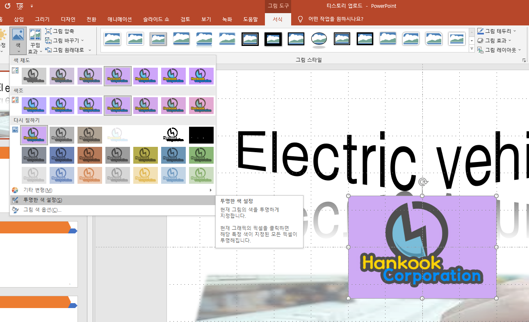The image size is (529, 322).
Task: Open Customize Quick Access Toolbar dropdown arrow
Action: pos(32,6)
